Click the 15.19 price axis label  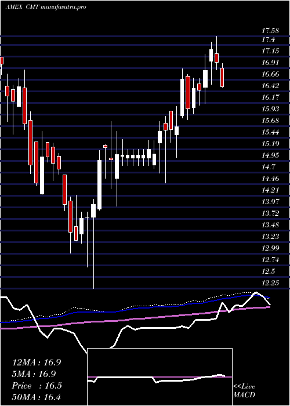pos(270,144)
